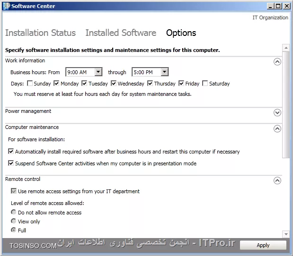Collapse the Computer maintenance section
Image resolution: width=293 pixels, height=256 pixels.
[277, 128]
